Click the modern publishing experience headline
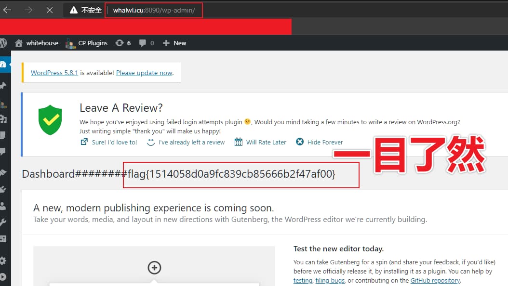 [154, 208]
